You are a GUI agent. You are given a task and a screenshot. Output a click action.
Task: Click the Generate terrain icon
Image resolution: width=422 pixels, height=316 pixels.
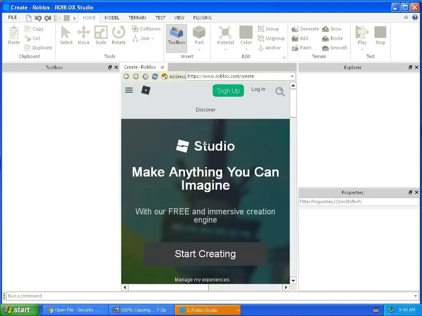coord(295,29)
